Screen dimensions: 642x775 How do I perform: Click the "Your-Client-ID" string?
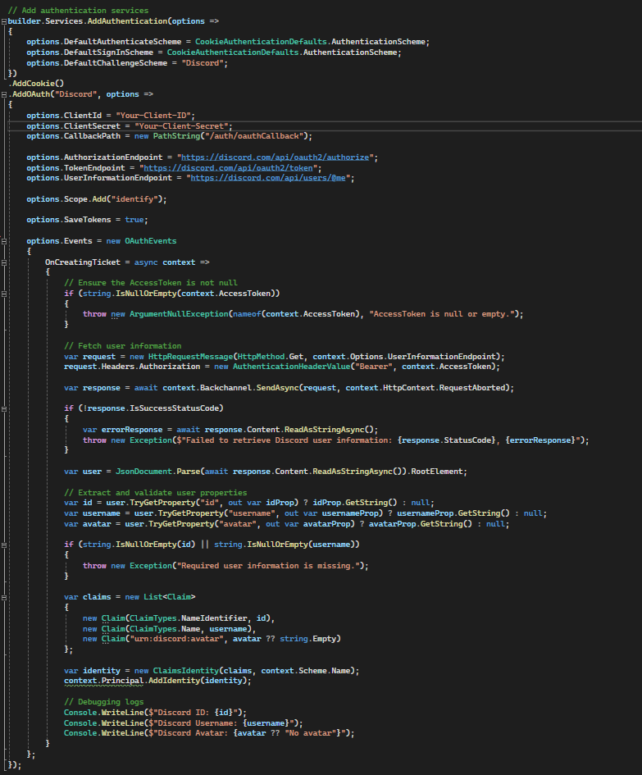[155, 116]
